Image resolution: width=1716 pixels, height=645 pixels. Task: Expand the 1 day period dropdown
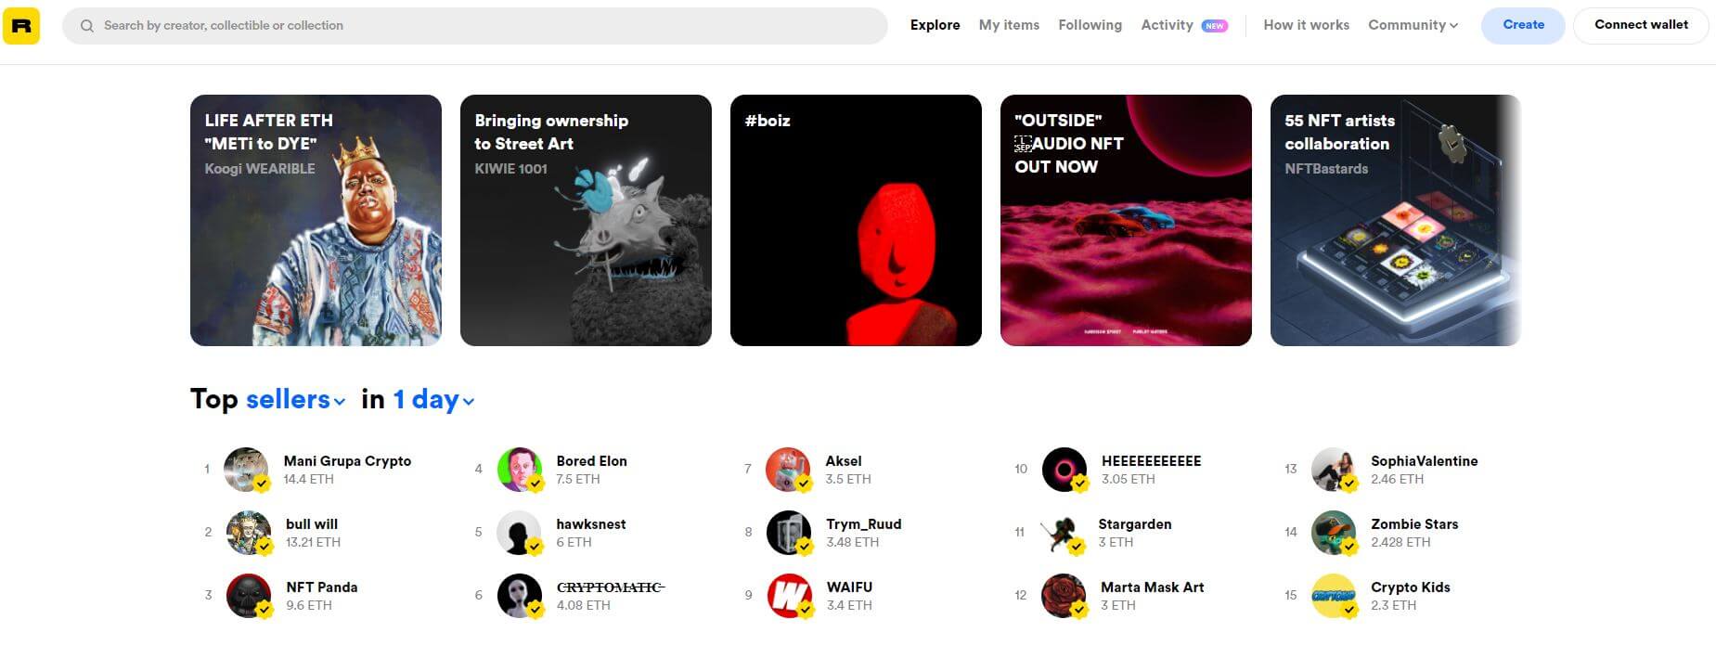click(x=433, y=399)
